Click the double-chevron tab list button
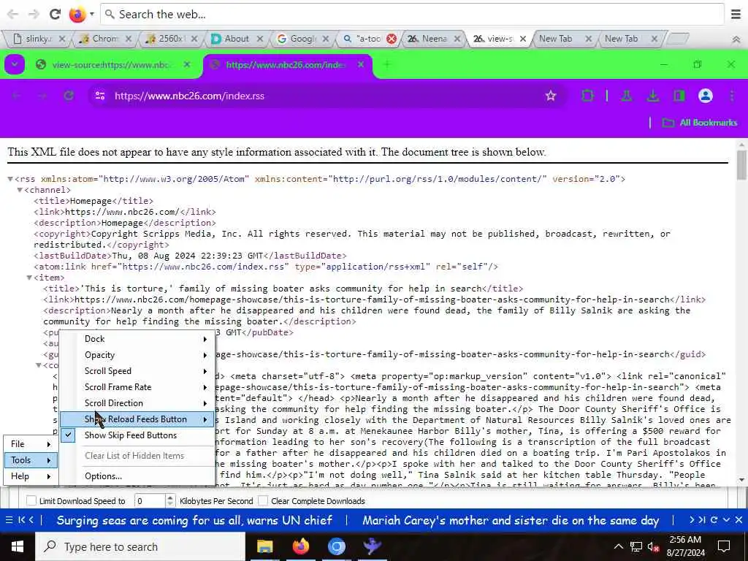748x561 pixels. pos(736,39)
